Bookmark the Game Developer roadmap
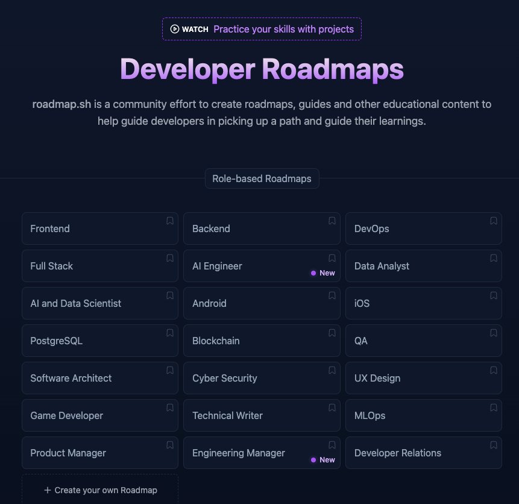519x504 pixels. (170, 408)
